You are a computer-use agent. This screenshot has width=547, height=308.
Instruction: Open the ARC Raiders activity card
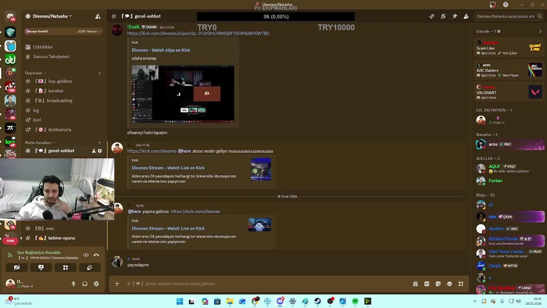[x=509, y=70]
